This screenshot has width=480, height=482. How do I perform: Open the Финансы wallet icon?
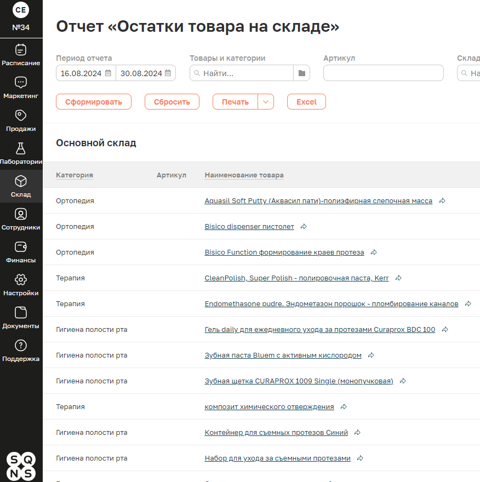tap(21, 247)
